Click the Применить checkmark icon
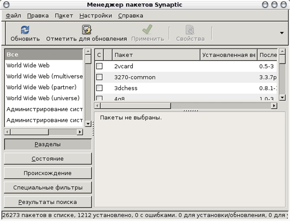 [x=147, y=30]
